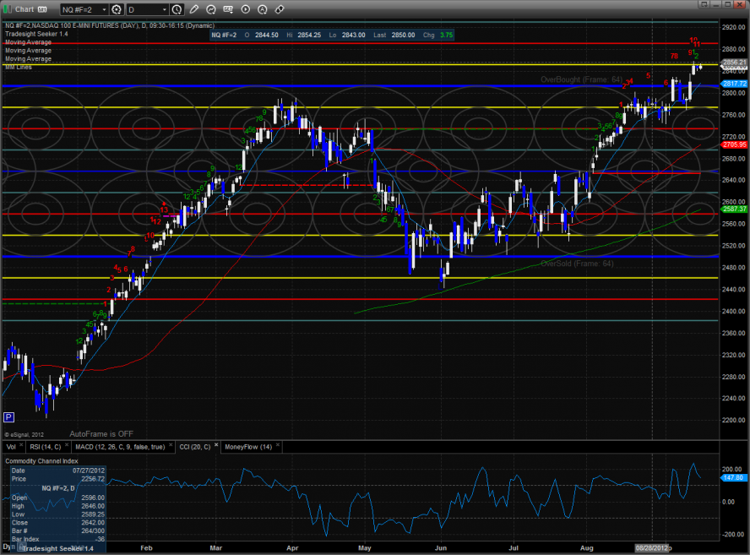
Task: Click the AutoFrame is OFF label
Action: 102,432
